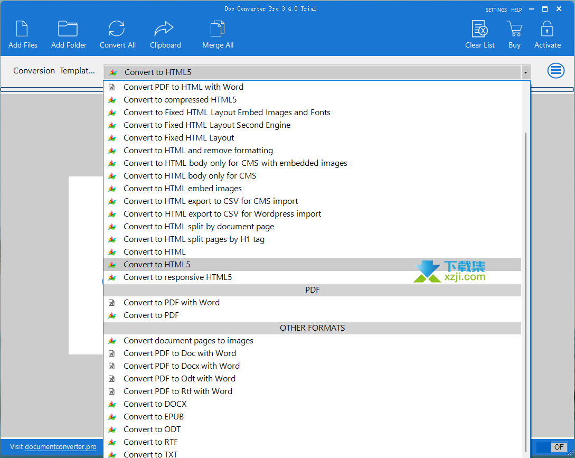Choose Convert to RTF

point(312,442)
